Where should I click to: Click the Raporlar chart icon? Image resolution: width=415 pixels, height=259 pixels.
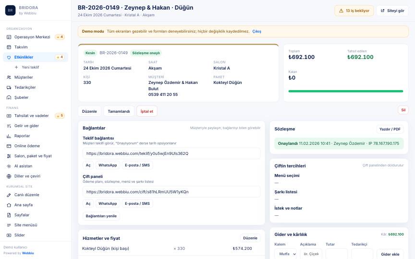9,136
